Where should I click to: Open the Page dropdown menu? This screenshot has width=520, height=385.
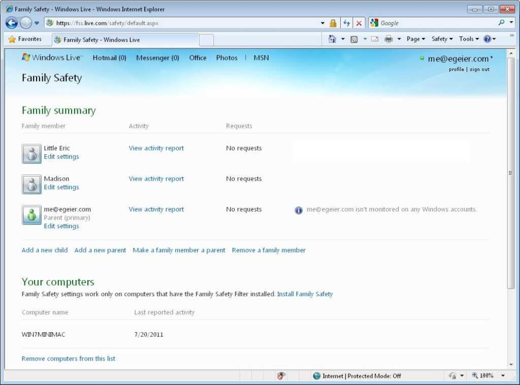click(x=416, y=39)
